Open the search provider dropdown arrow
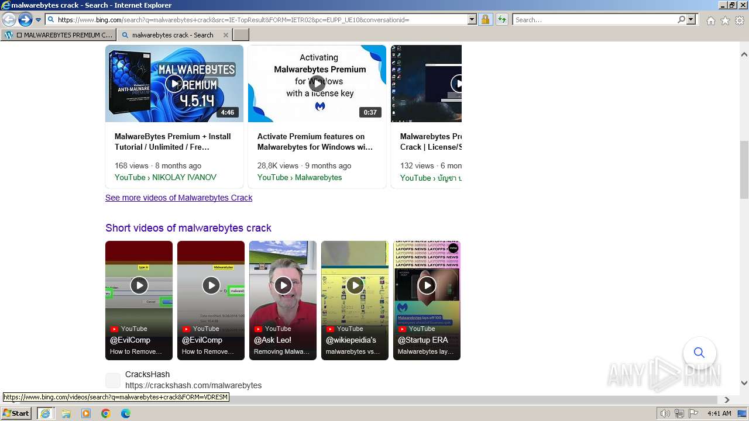The width and height of the screenshot is (749, 421). 691,20
